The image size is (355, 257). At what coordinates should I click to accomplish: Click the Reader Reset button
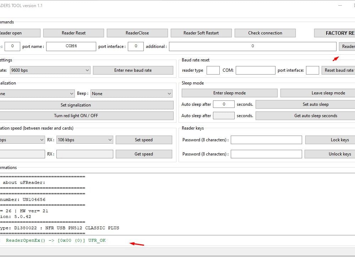point(73,33)
